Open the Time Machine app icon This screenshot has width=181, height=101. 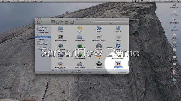click(x=61, y=46)
